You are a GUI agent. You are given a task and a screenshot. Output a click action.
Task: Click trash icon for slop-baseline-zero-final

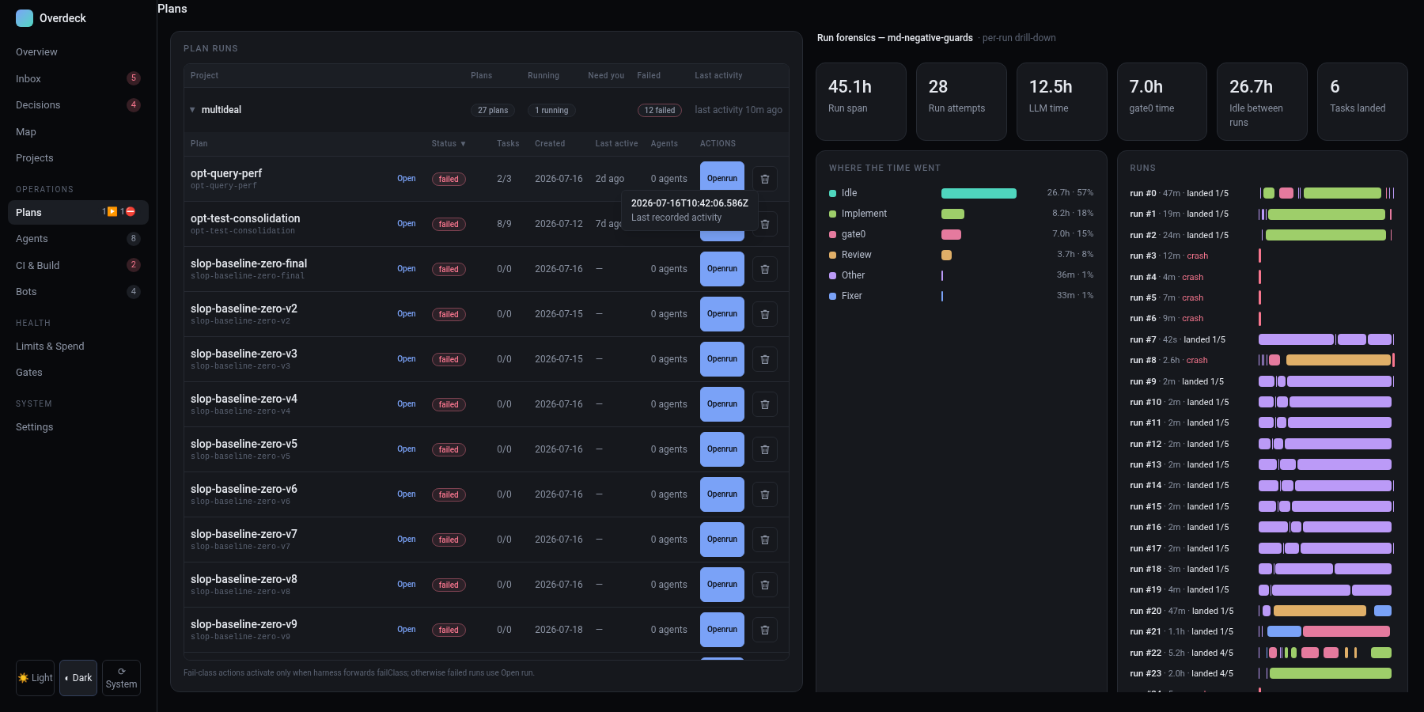point(764,269)
